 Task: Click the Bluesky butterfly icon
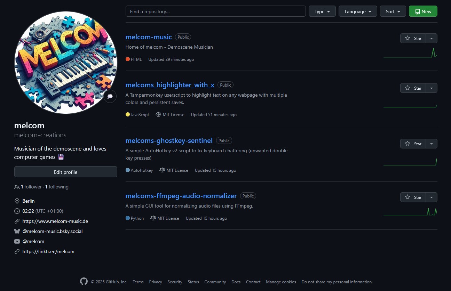tap(17, 231)
